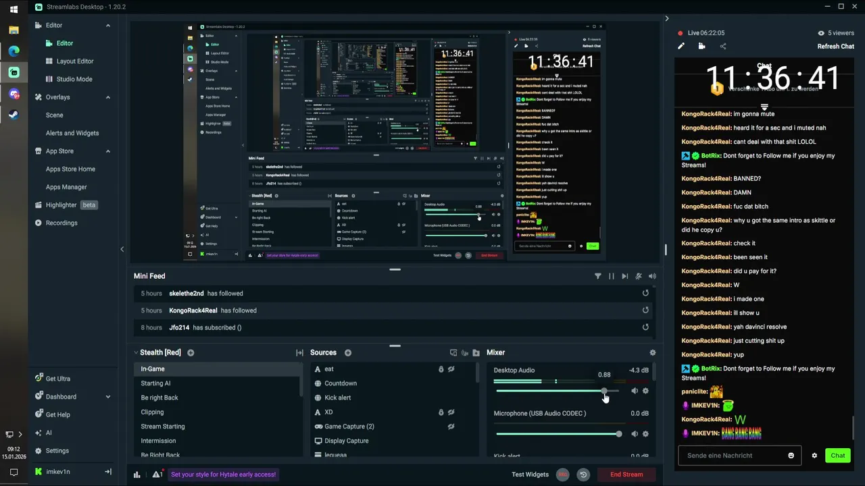Click the notifications alert icon in status bar

(157, 475)
